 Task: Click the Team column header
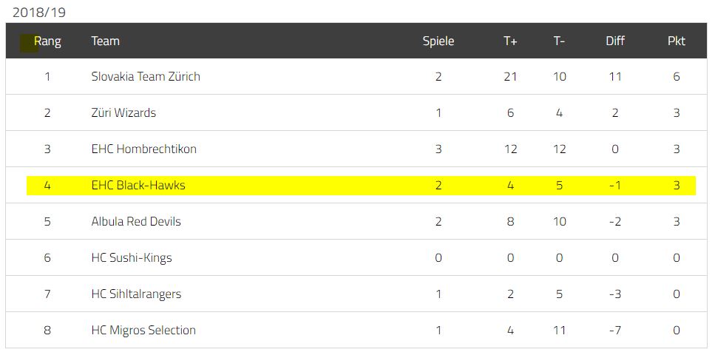point(105,41)
